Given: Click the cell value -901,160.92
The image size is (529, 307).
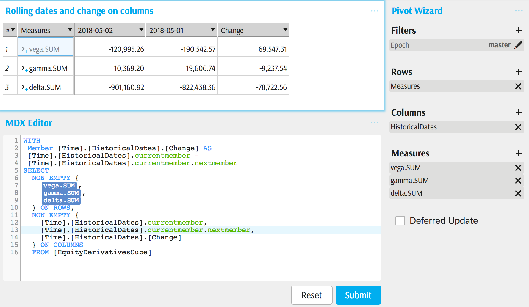Looking at the screenshot, I should pos(126,87).
